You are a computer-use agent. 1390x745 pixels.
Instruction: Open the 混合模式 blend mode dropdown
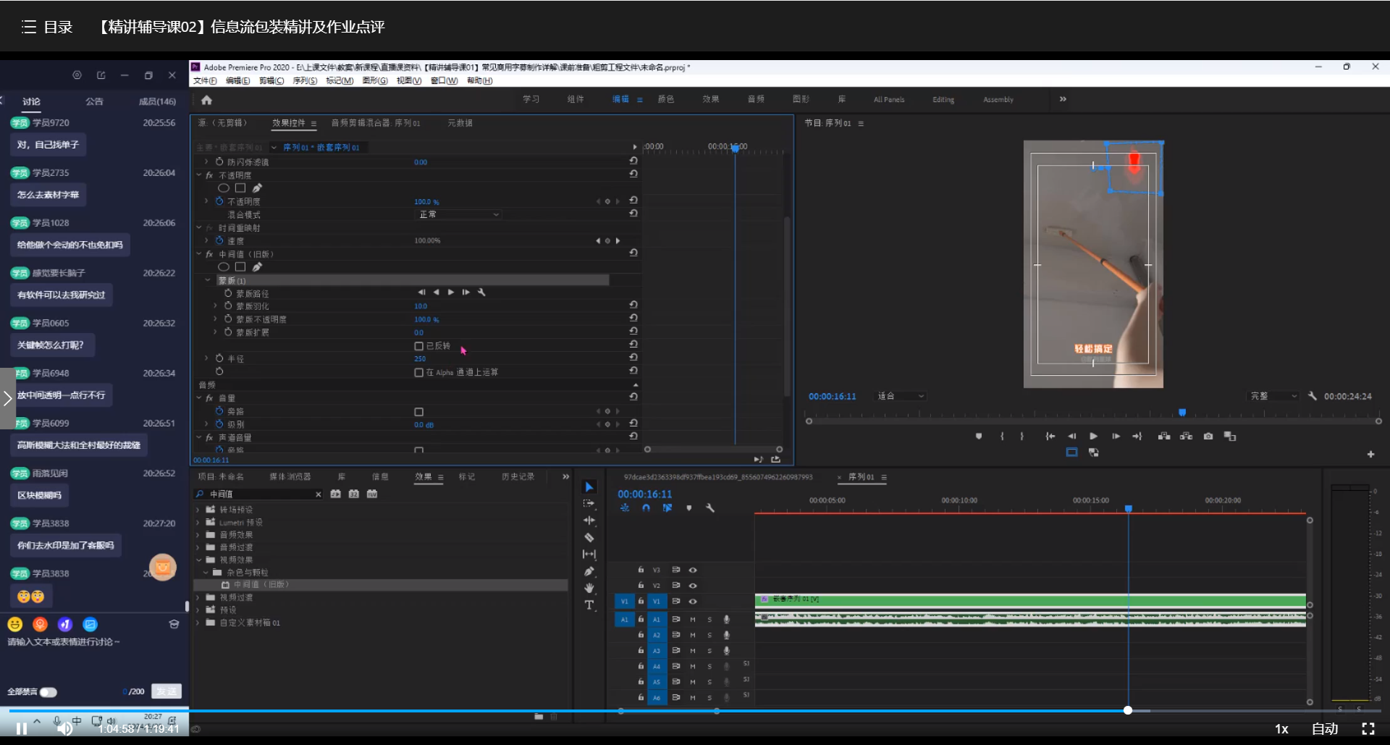(459, 215)
